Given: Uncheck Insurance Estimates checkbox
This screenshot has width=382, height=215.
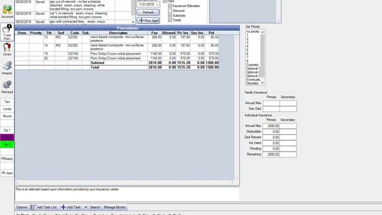Looking at the screenshot, I should (170, 5).
